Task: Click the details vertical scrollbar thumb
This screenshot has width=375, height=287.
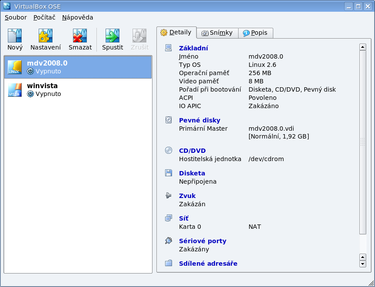Action: pyautogui.click(x=362, y=142)
